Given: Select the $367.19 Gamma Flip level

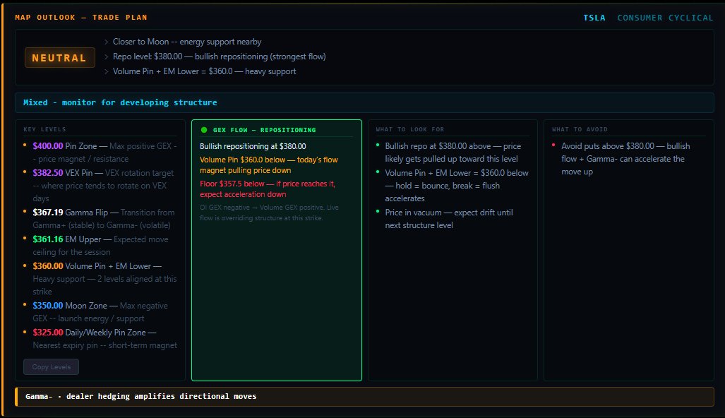Looking at the screenshot, I should click(104, 219).
